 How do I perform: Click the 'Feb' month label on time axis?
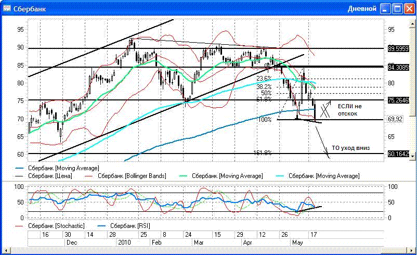(157, 243)
